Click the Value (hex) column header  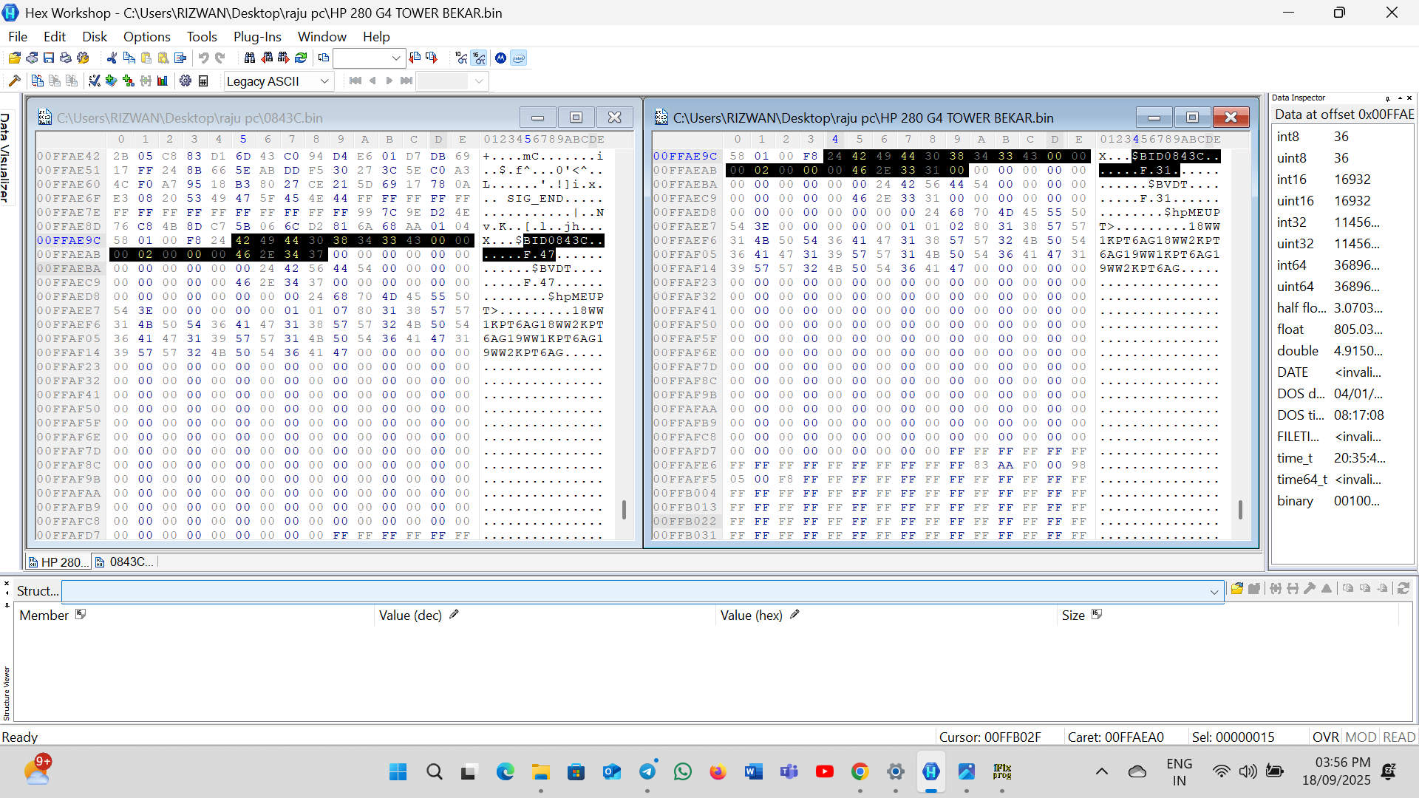886,615
